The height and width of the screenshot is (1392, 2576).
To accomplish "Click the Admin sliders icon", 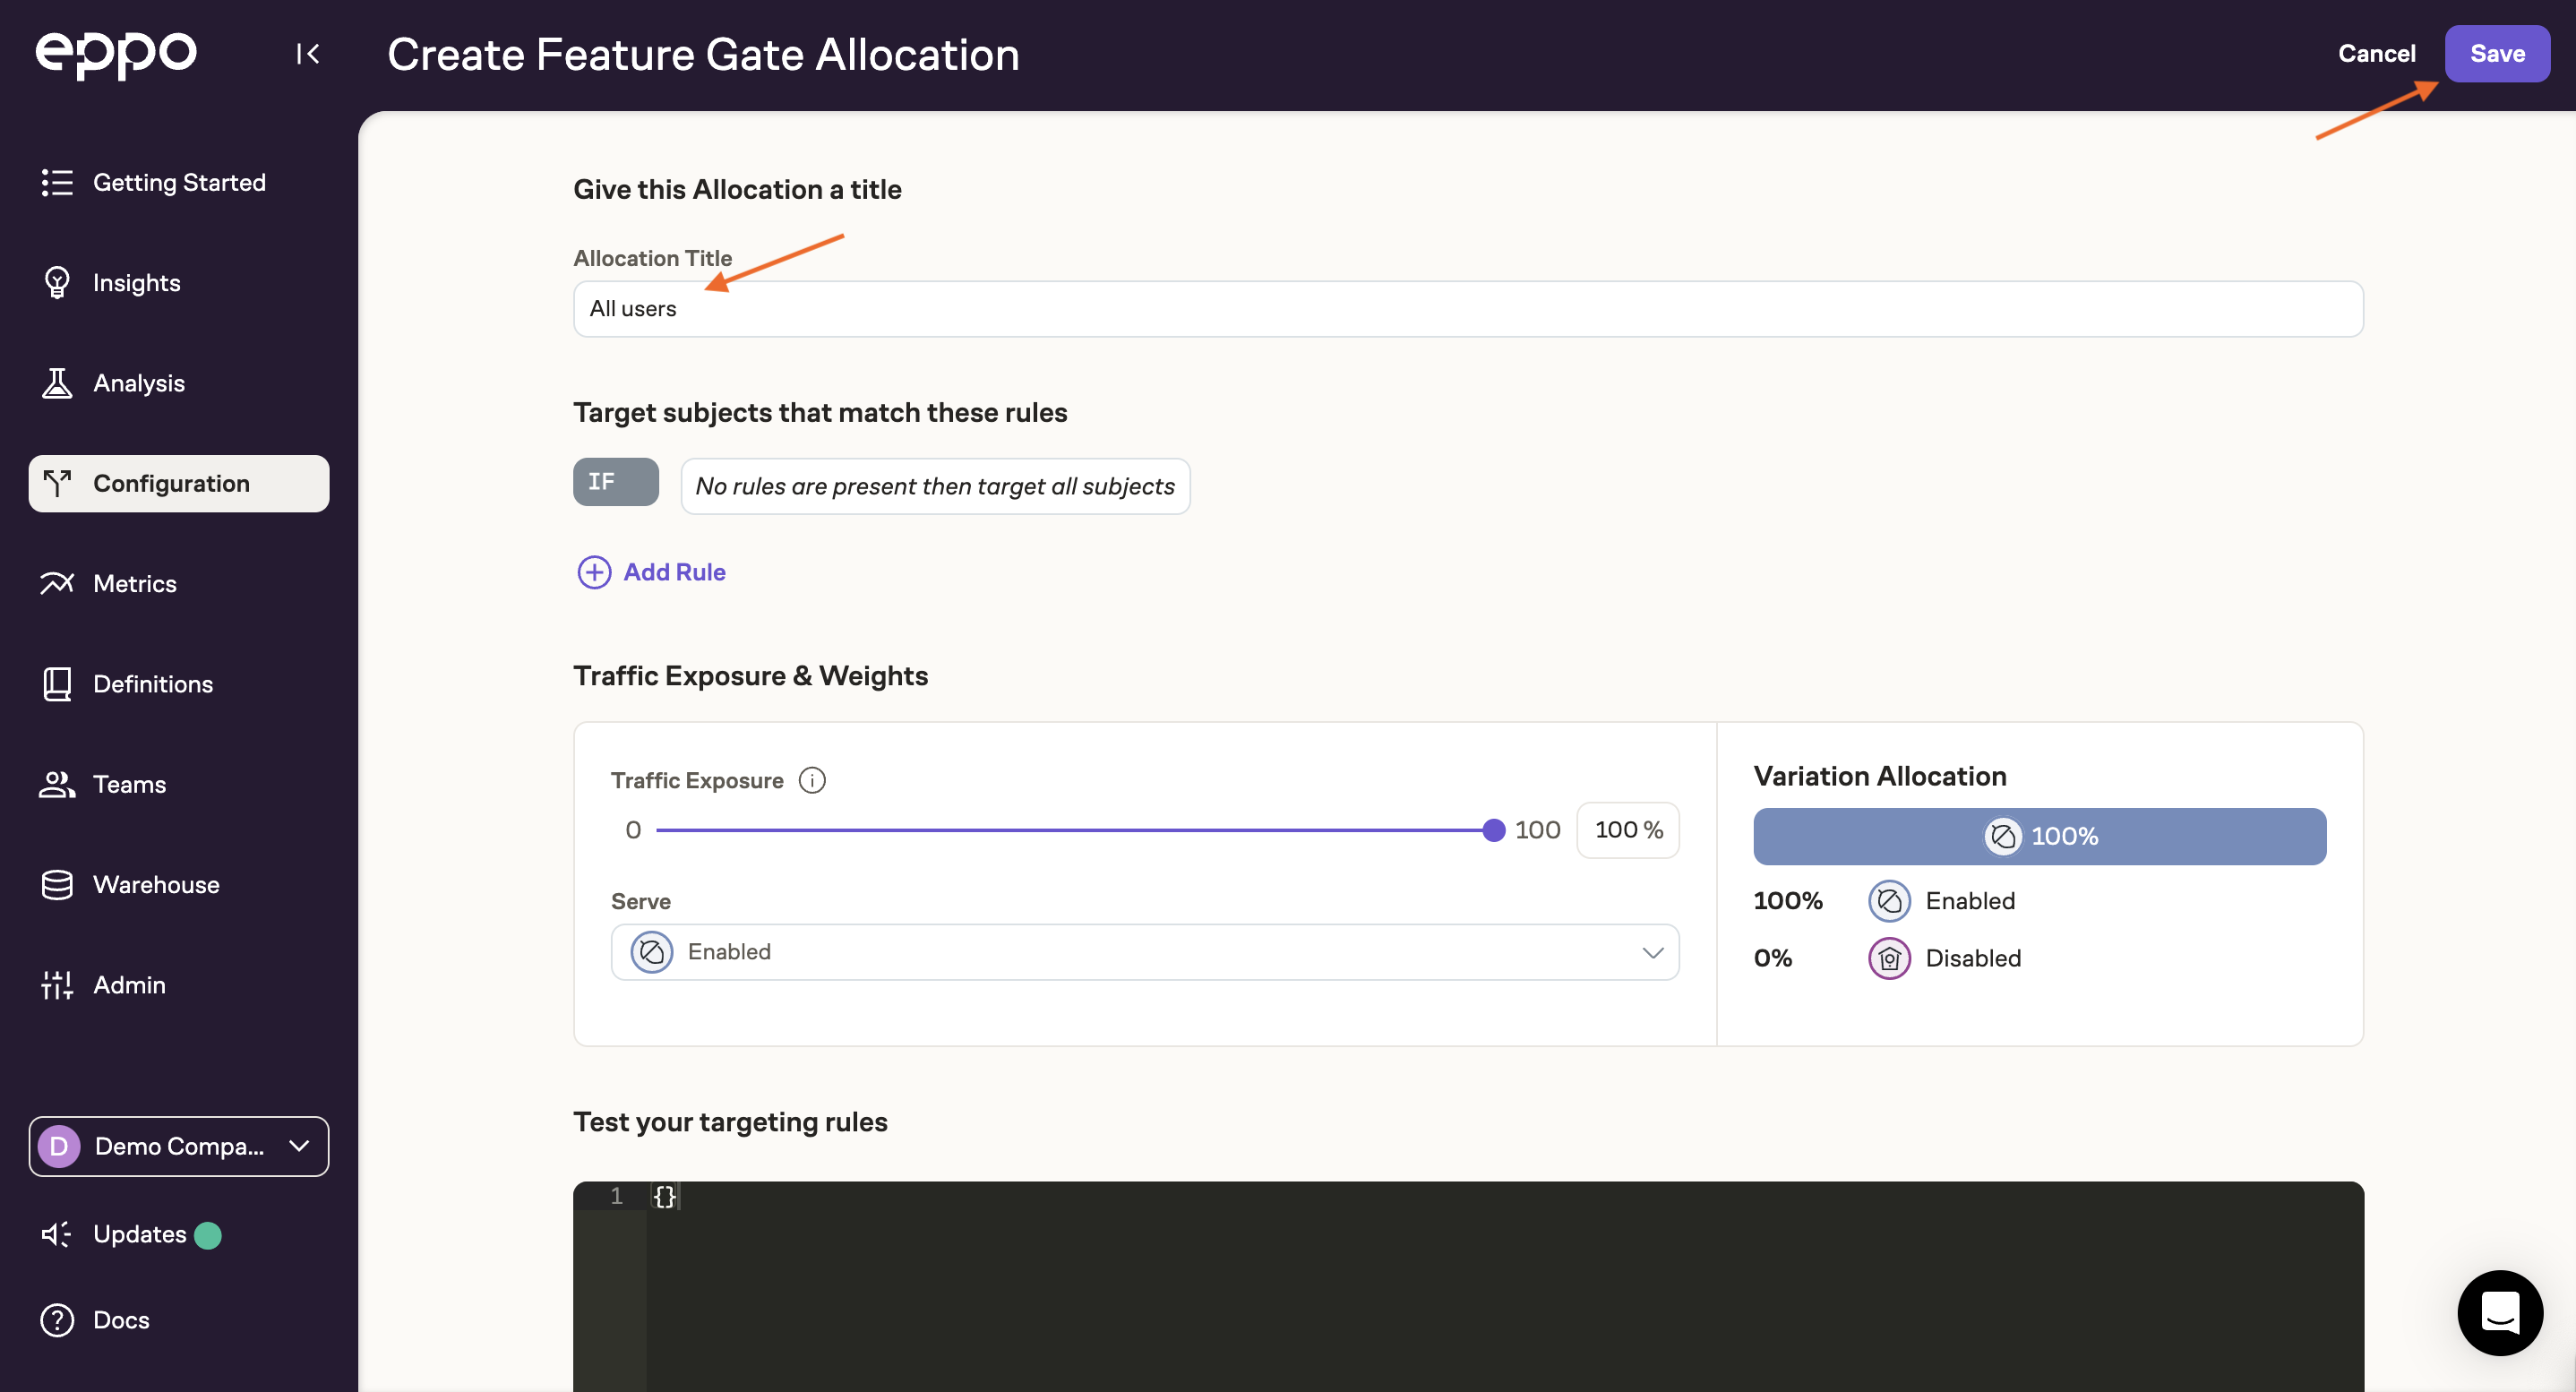I will [x=57, y=985].
